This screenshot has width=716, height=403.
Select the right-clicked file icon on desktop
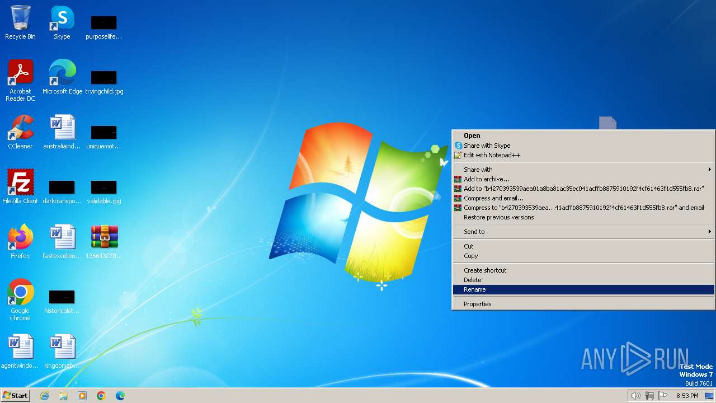pos(607,123)
